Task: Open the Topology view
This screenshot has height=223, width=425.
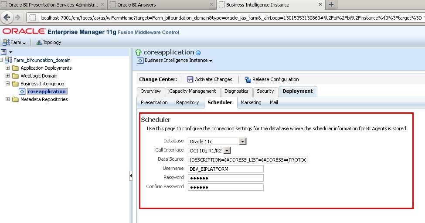Action: coord(49,43)
